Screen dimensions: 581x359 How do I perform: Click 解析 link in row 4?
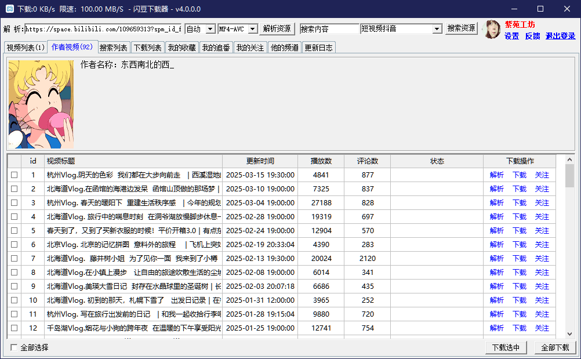coord(496,217)
